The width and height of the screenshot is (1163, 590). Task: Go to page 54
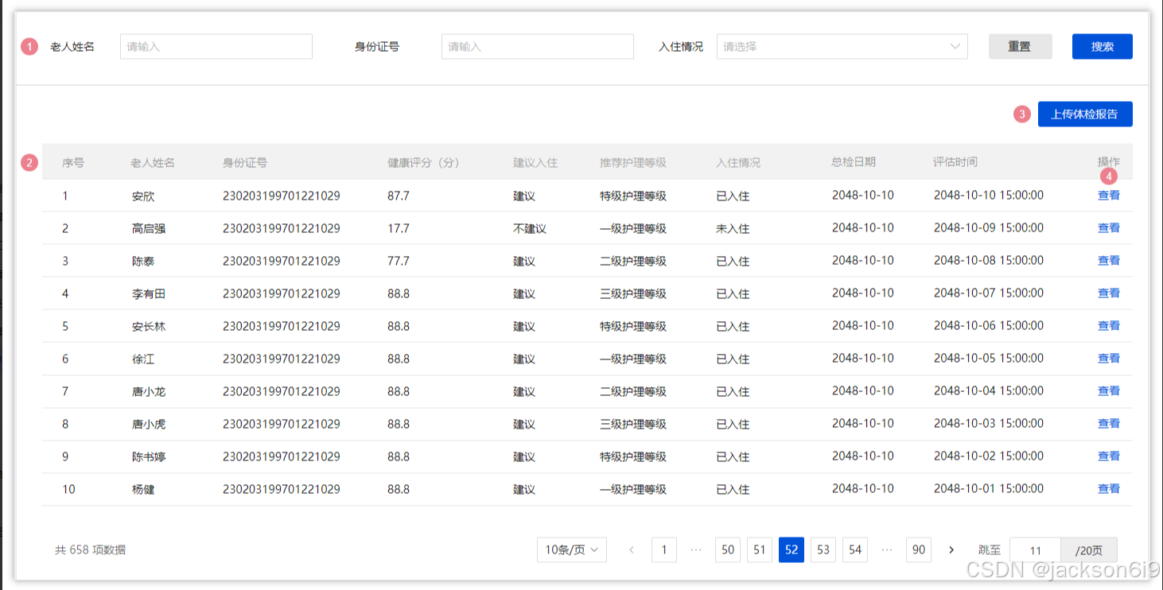click(x=855, y=549)
